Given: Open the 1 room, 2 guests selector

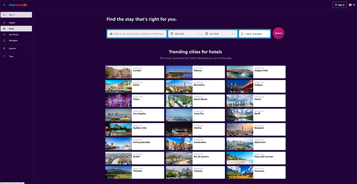Looking at the screenshot, I should click(x=254, y=34).
